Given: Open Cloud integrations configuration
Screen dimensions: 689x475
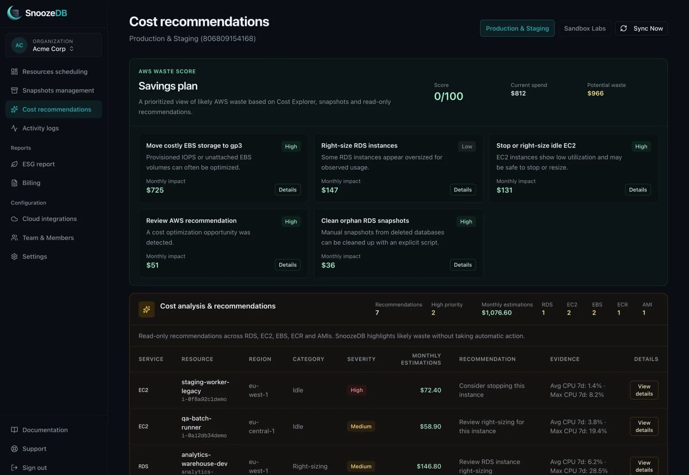Looking at the screenshot, I should [x=53, y=219].
